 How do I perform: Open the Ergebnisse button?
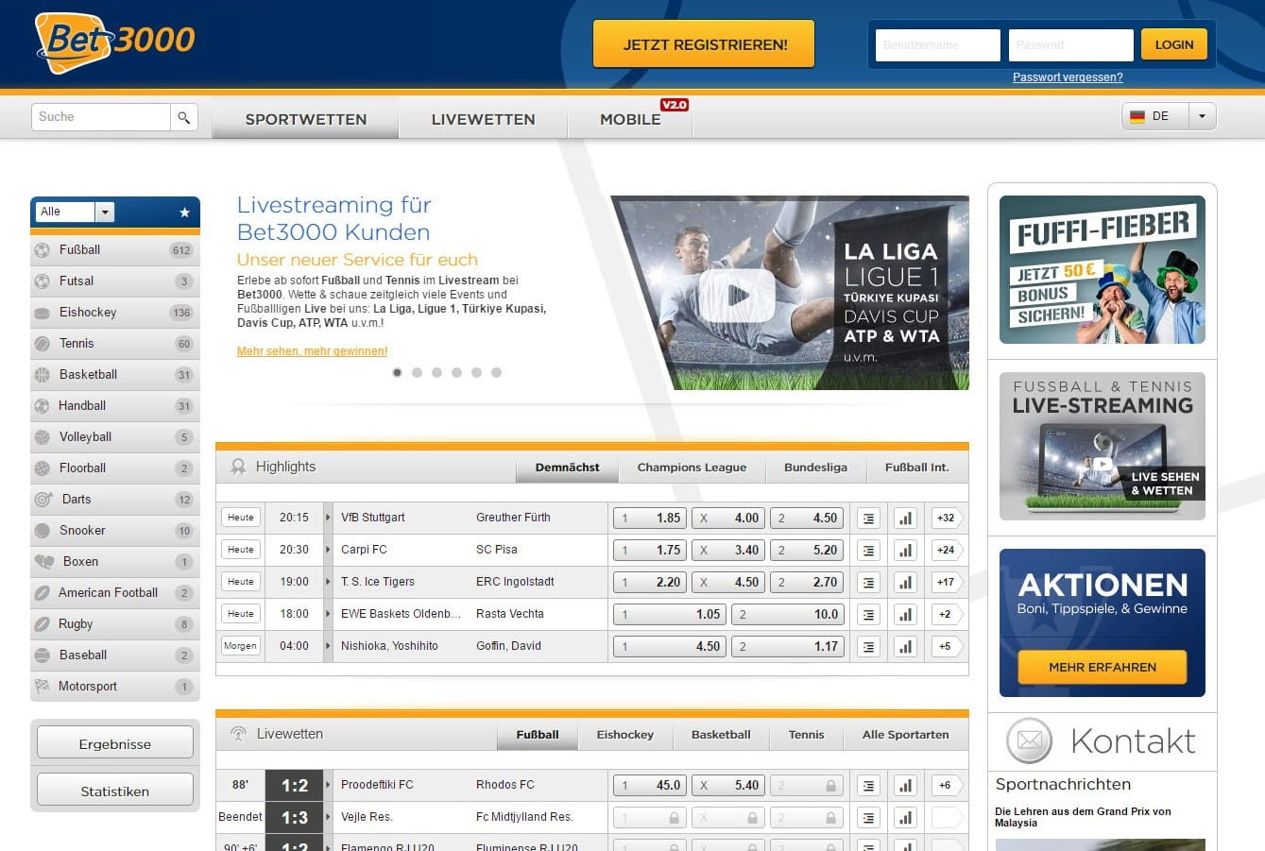coord(115,744)
